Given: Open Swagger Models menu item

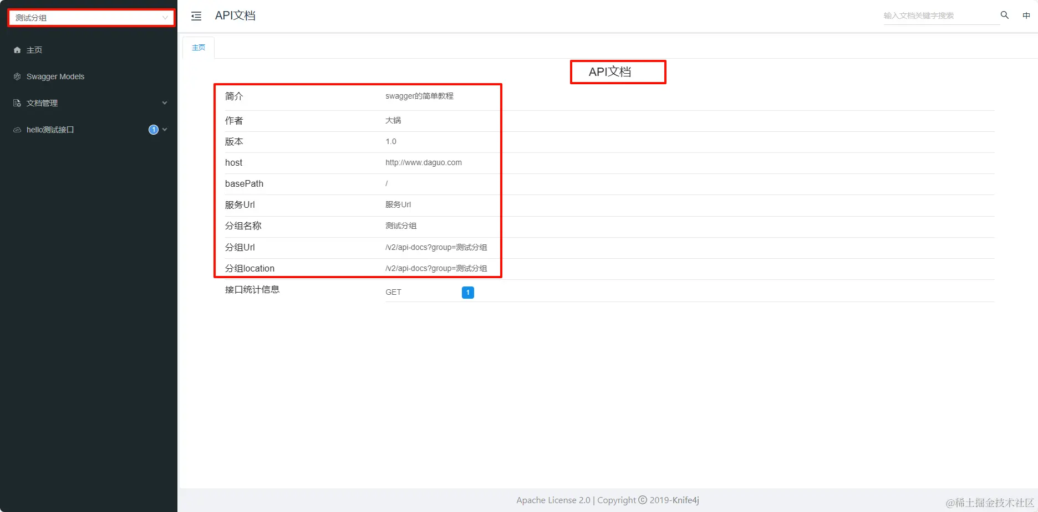Looking at the screenshot, I should [x=89, y=76].
